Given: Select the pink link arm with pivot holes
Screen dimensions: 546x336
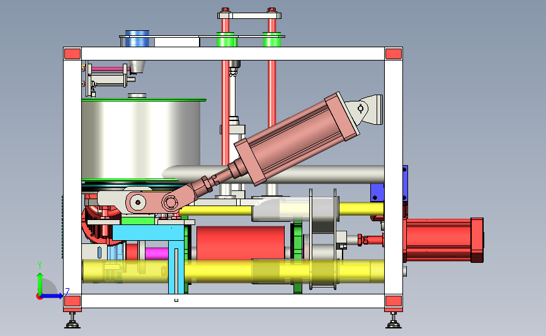Looking at the screenshot, I should 153,202.
